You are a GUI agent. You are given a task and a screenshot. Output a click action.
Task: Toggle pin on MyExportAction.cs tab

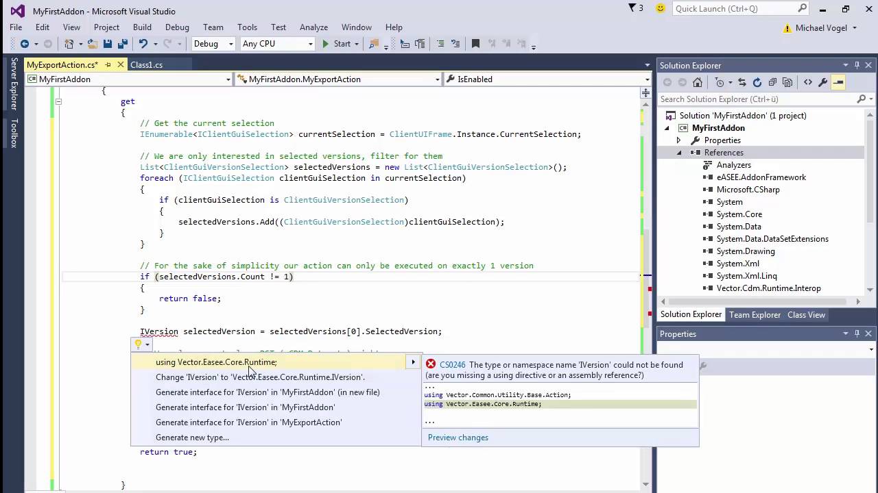[108, 65]
